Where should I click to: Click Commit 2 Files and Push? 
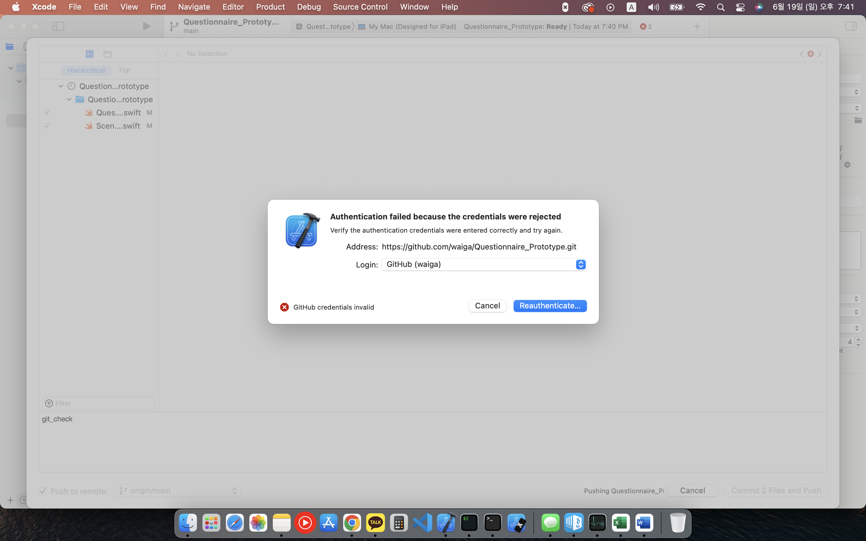pyautogui.click(x=776, y=491)
